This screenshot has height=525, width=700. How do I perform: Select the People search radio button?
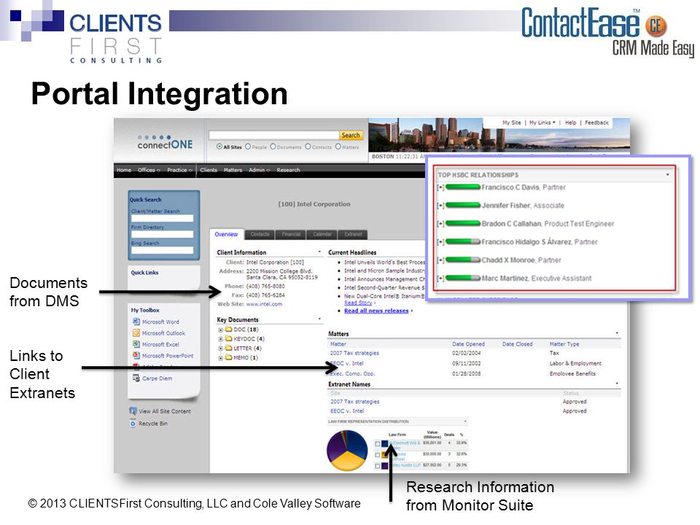[x=248, y=147]
